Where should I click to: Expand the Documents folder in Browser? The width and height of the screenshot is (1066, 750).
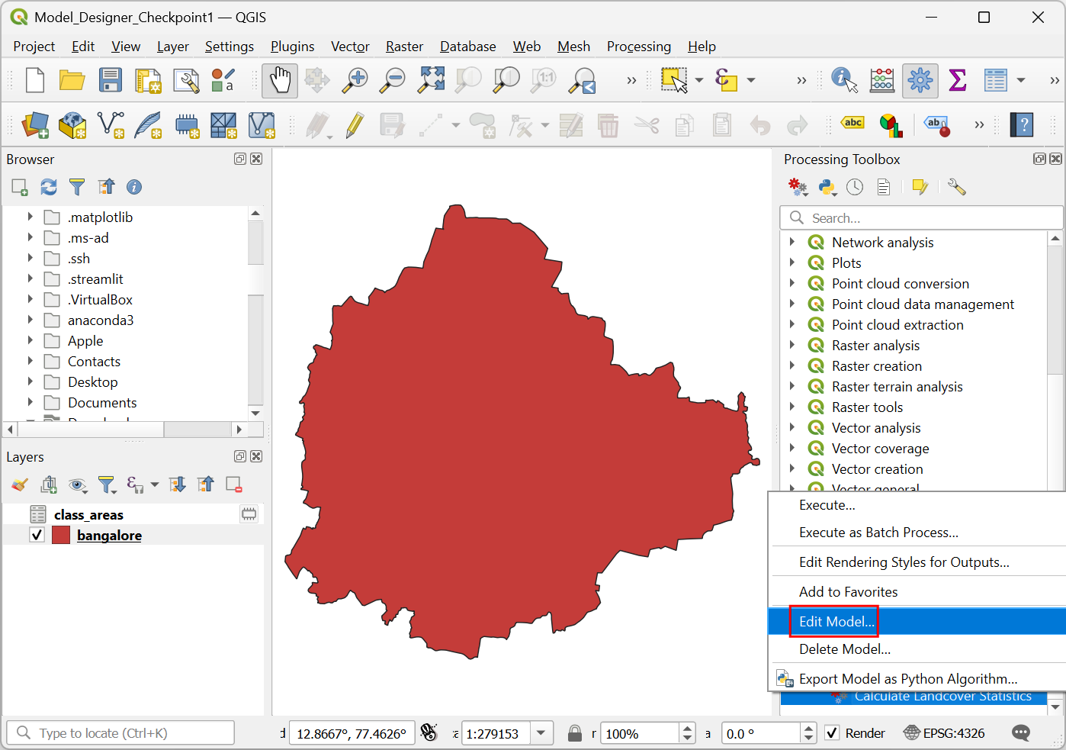click(31, 402)
